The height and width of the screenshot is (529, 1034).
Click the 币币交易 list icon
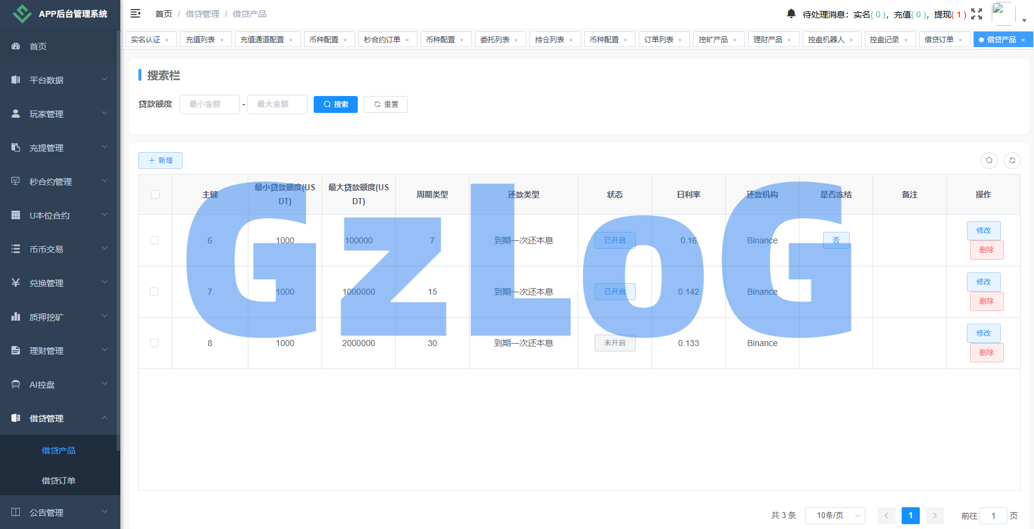click(16, 249)
